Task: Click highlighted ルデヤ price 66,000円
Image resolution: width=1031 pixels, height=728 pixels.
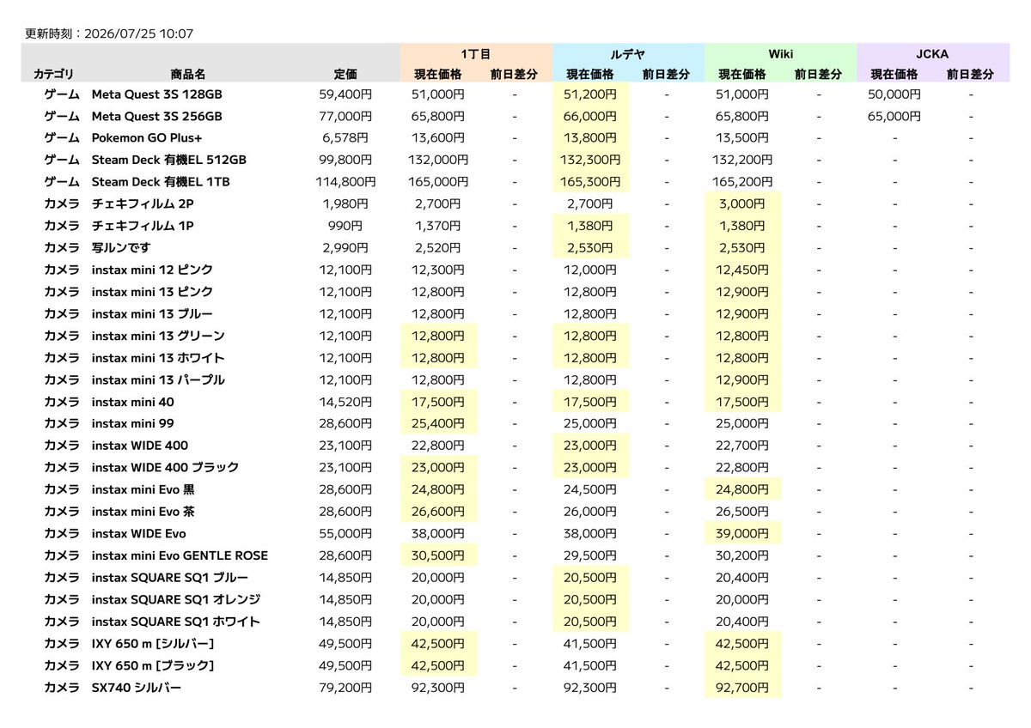Action: (590, 116)
